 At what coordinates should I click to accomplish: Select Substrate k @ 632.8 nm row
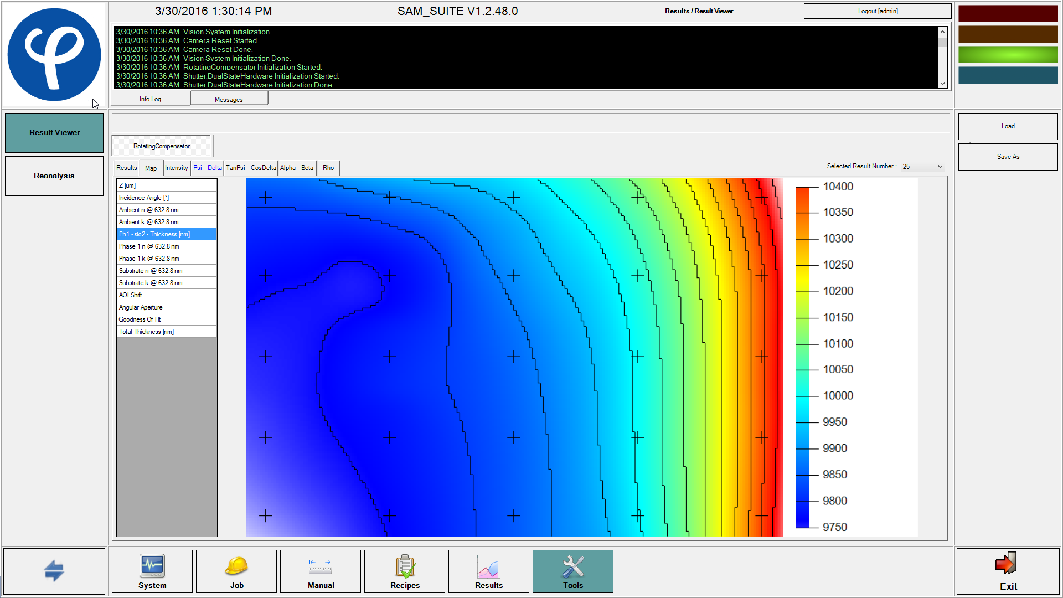pos(167,283)
